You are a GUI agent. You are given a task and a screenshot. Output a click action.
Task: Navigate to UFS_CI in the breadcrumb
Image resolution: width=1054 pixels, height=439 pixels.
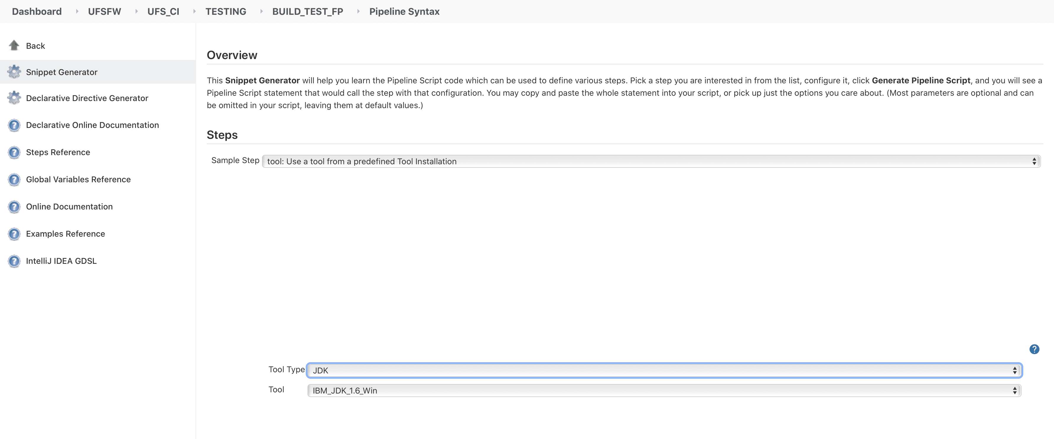pyautogui.click(x=163, y=12)
